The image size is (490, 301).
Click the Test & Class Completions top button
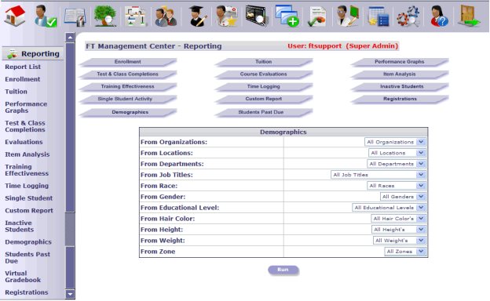[x=128, y=74]
